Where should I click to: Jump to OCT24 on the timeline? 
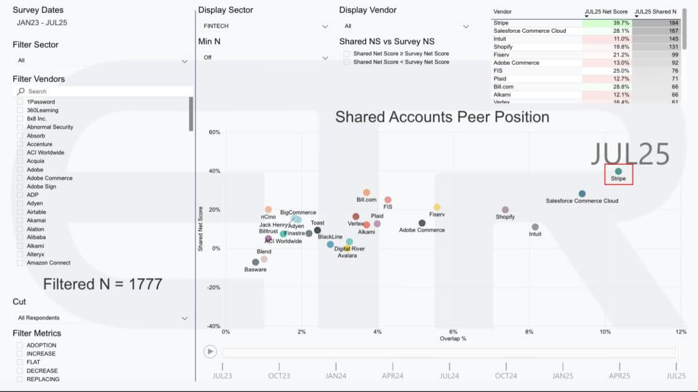point(506,376)
